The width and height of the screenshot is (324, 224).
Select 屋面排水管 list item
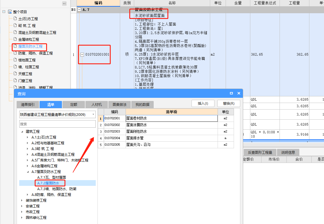coord(171,138)
